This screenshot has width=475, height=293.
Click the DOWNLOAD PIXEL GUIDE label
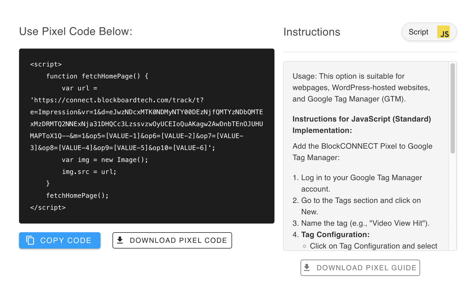tap(367, 268)
